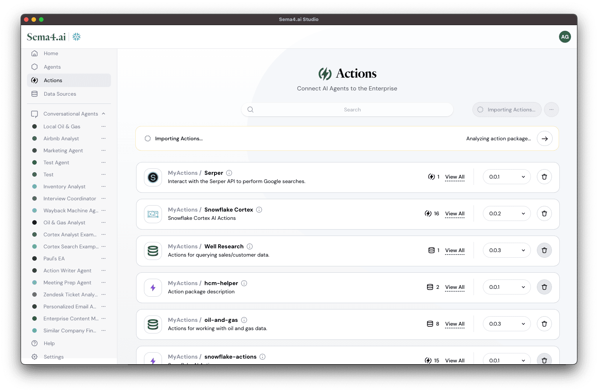Show info for hcm-helper package
Image resolution: width=598 pixels, height=392 pixels.
click(244, 283)
